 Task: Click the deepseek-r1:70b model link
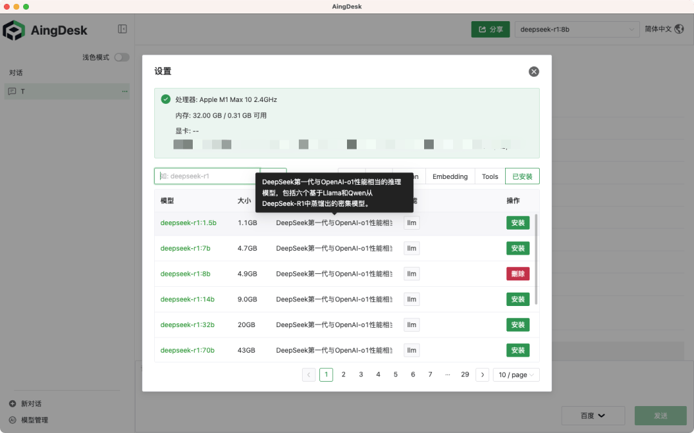coord(187,350)
